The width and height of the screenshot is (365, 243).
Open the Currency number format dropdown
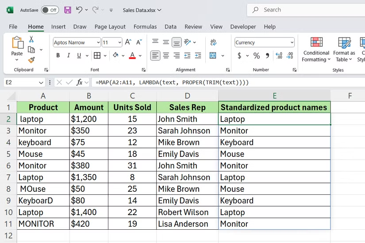(292, 42)
